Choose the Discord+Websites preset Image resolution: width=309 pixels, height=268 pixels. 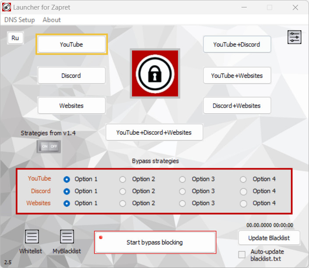(x=237, y=105)
